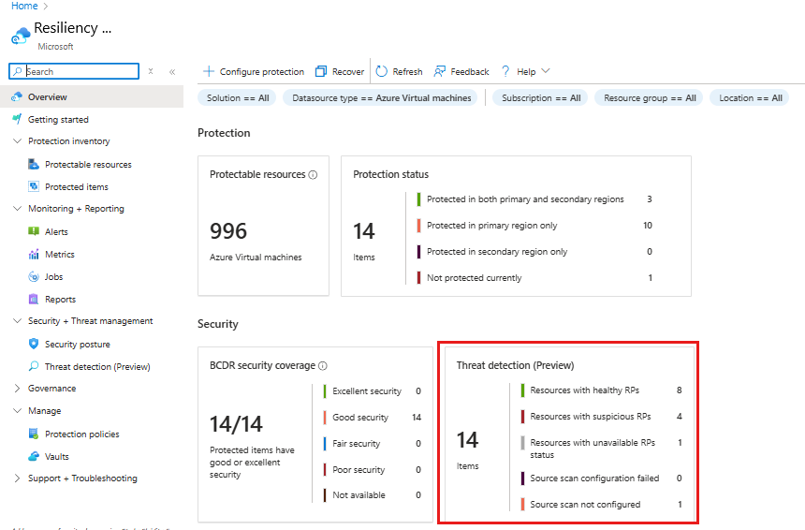
Task: Click the Protectable resources info icon
Action: (313, 174)
